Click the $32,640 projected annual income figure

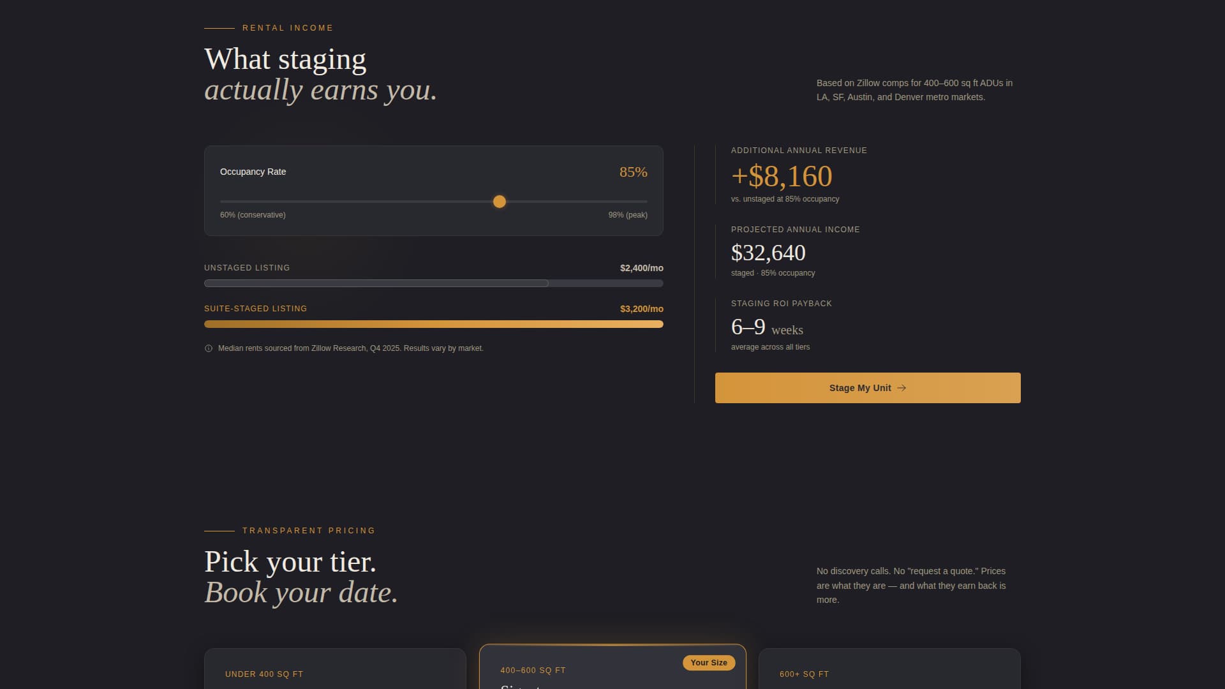pyautogui.click(x=768, y=253)
